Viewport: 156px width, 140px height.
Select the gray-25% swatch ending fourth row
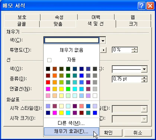coord(95,89)
